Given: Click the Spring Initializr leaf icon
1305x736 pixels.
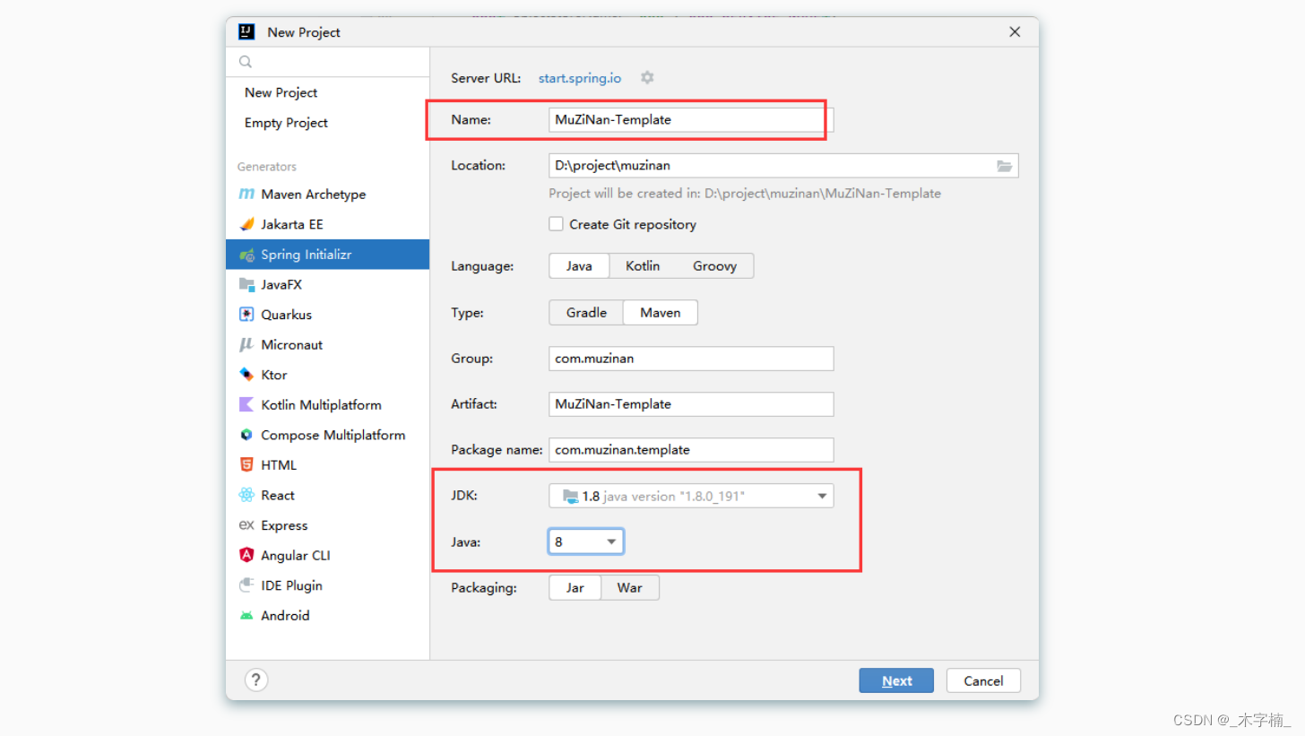Looking at the screenshot, I should (246, 255).
